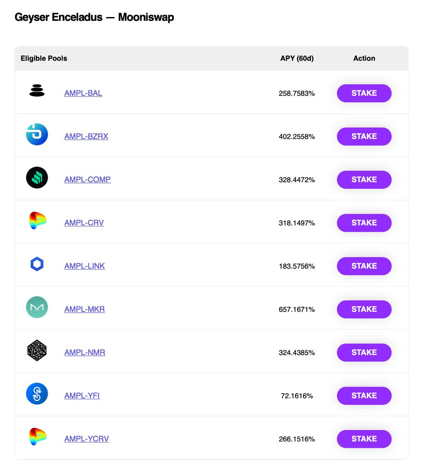Click the YCRV pool rainbow icon
This screenshot has height=476, width=421.
tap(37, 436)
